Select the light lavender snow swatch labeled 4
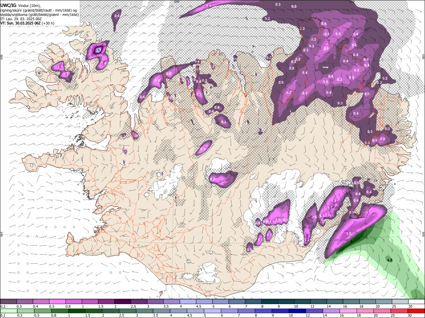Image resolution: width=425 pixels, height=318 pixels. [188, 302]
